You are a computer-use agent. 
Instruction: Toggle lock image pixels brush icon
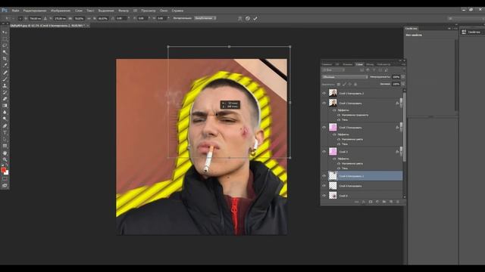click(344, 84)
